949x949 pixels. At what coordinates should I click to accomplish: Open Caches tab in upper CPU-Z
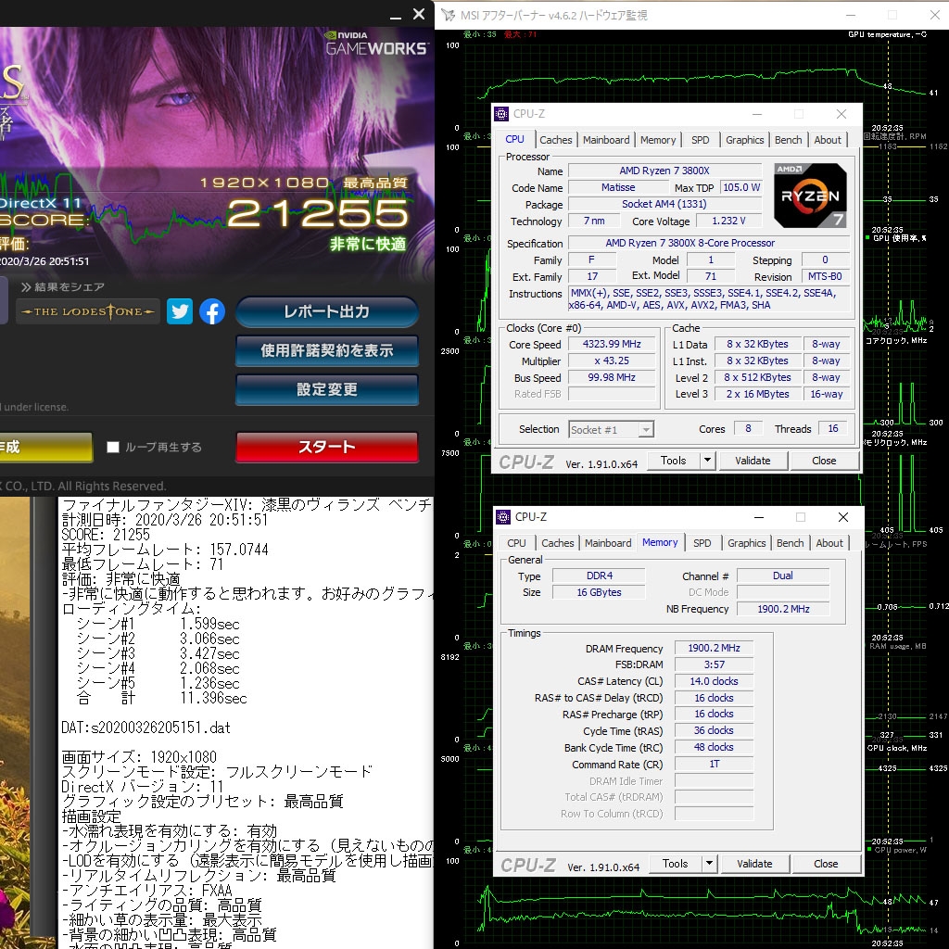(556, 140)
